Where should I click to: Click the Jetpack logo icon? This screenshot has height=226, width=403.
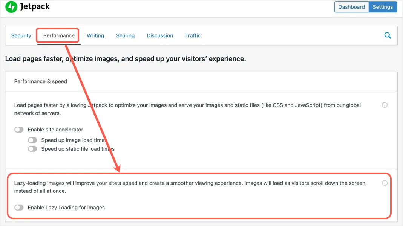click(x=11, y=7)
